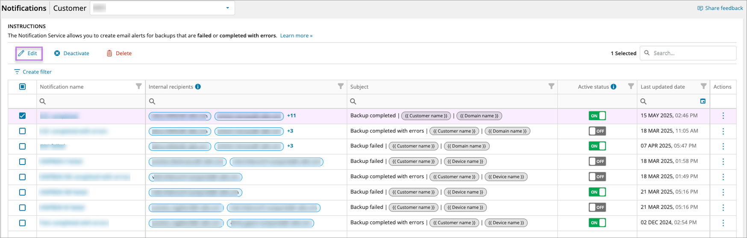Delete the selected notification

click(x=119, y=53)
